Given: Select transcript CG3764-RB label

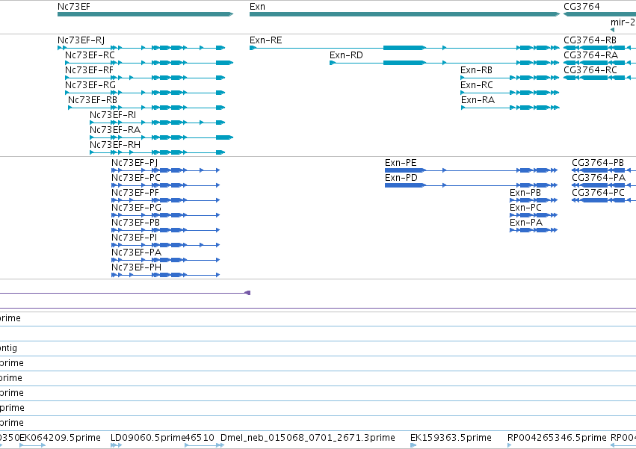Looking at the screenshot, I should pos(590,40).
